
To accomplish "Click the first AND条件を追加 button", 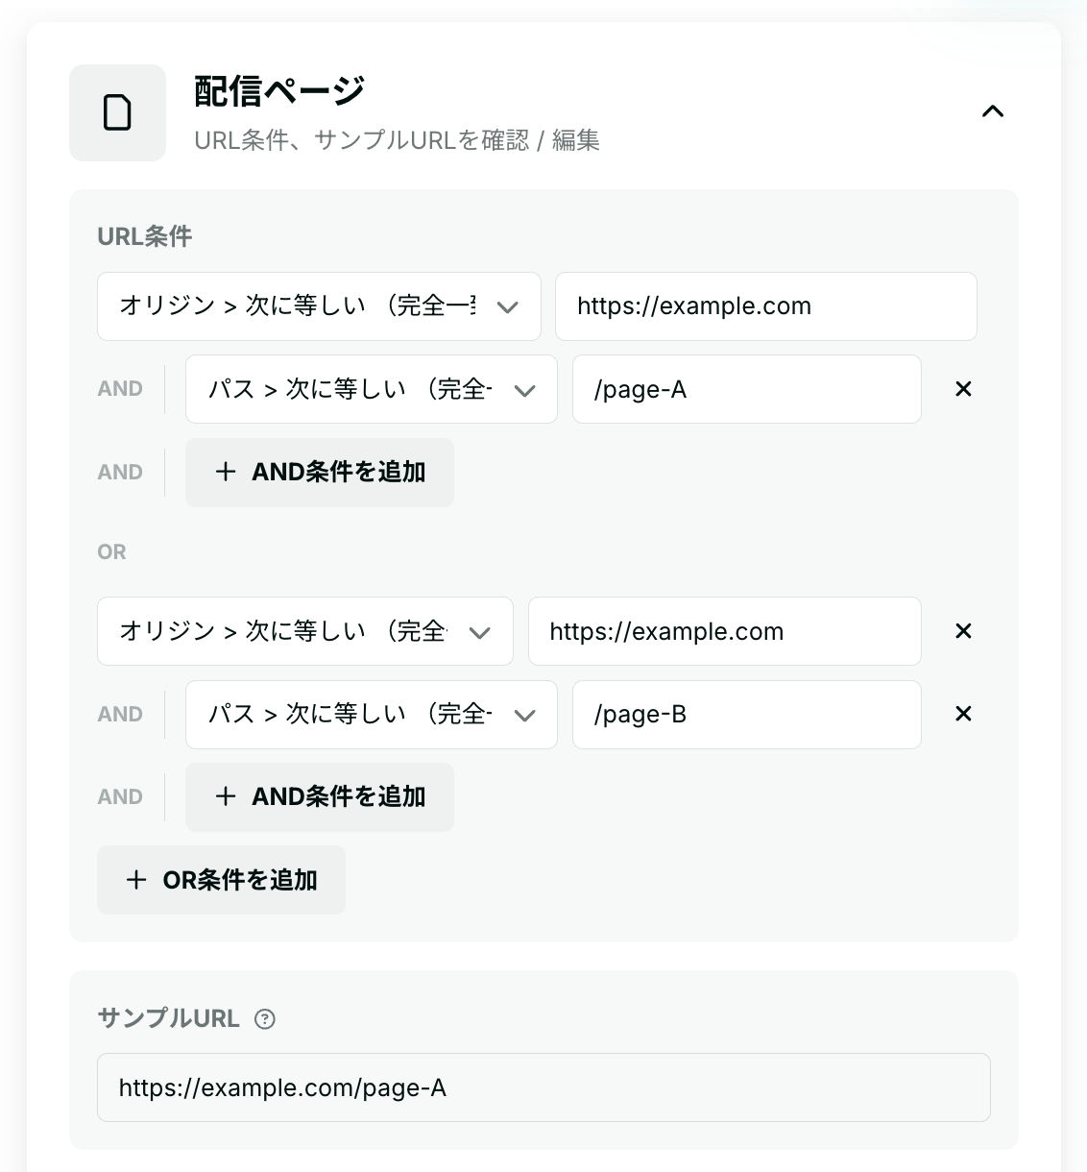I will click(320, 472).
